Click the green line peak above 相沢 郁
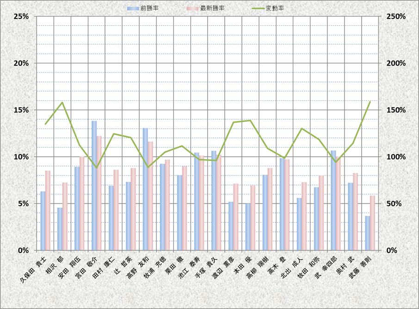419x309 pixels. coord(62,102)
